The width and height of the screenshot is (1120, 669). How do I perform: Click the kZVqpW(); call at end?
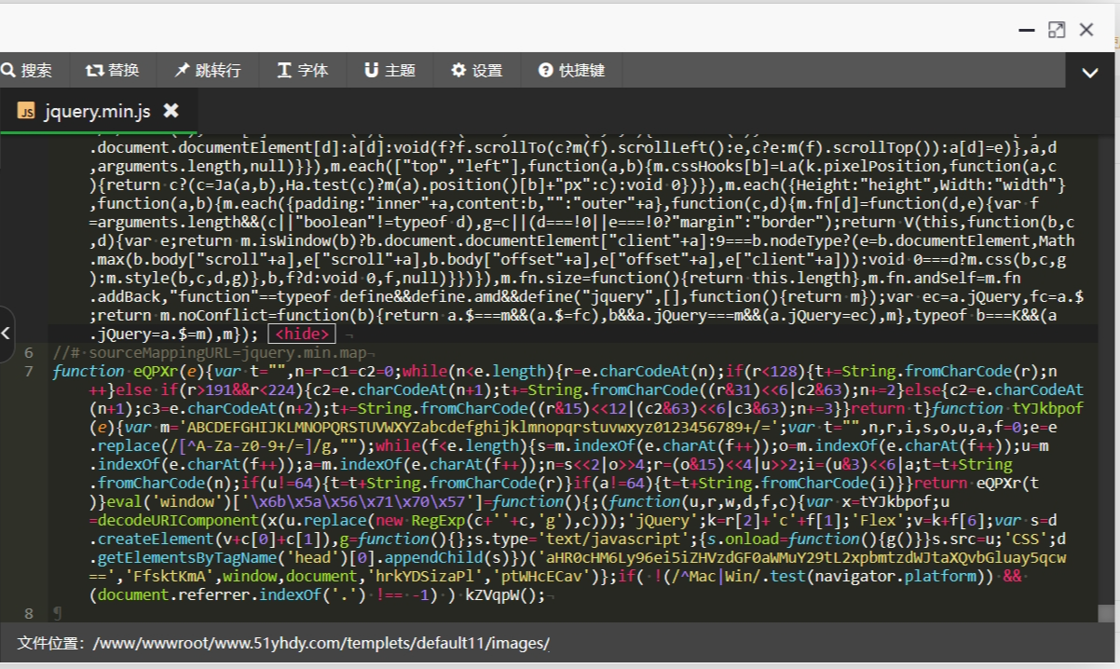504,594
